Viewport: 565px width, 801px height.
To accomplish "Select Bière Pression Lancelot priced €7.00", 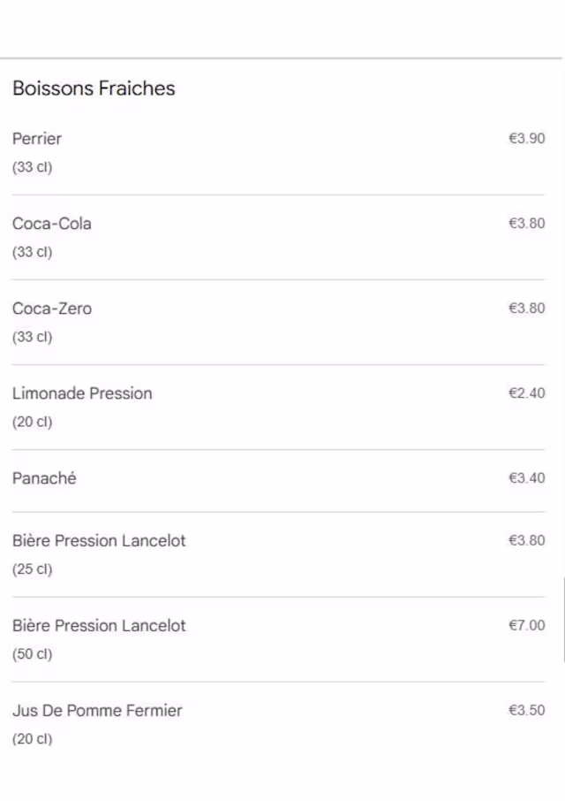I will tap(99, 625).
